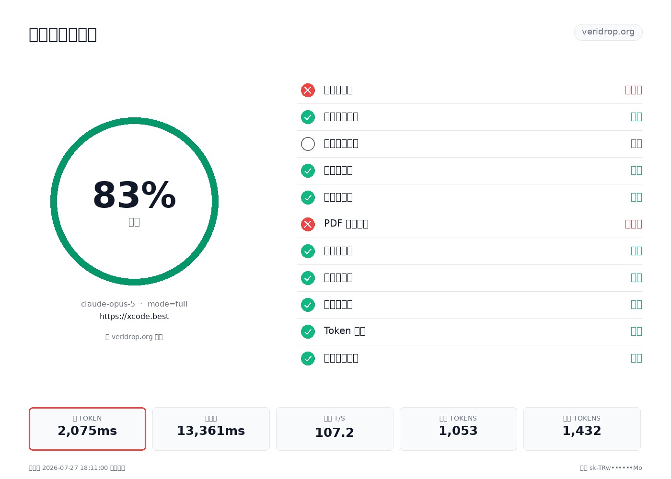Viewport: 671px width, 479px height.
Task: Click the green checkmark beside Token row
Action: [x=308, y=331]
